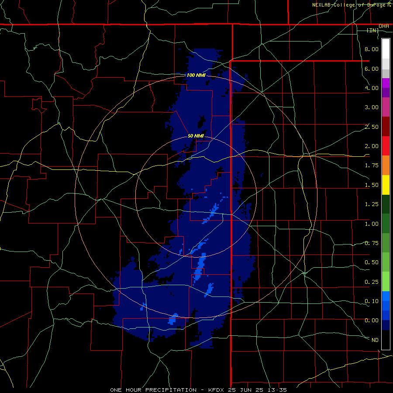Select the 1.50 legend value

point(372,185)
